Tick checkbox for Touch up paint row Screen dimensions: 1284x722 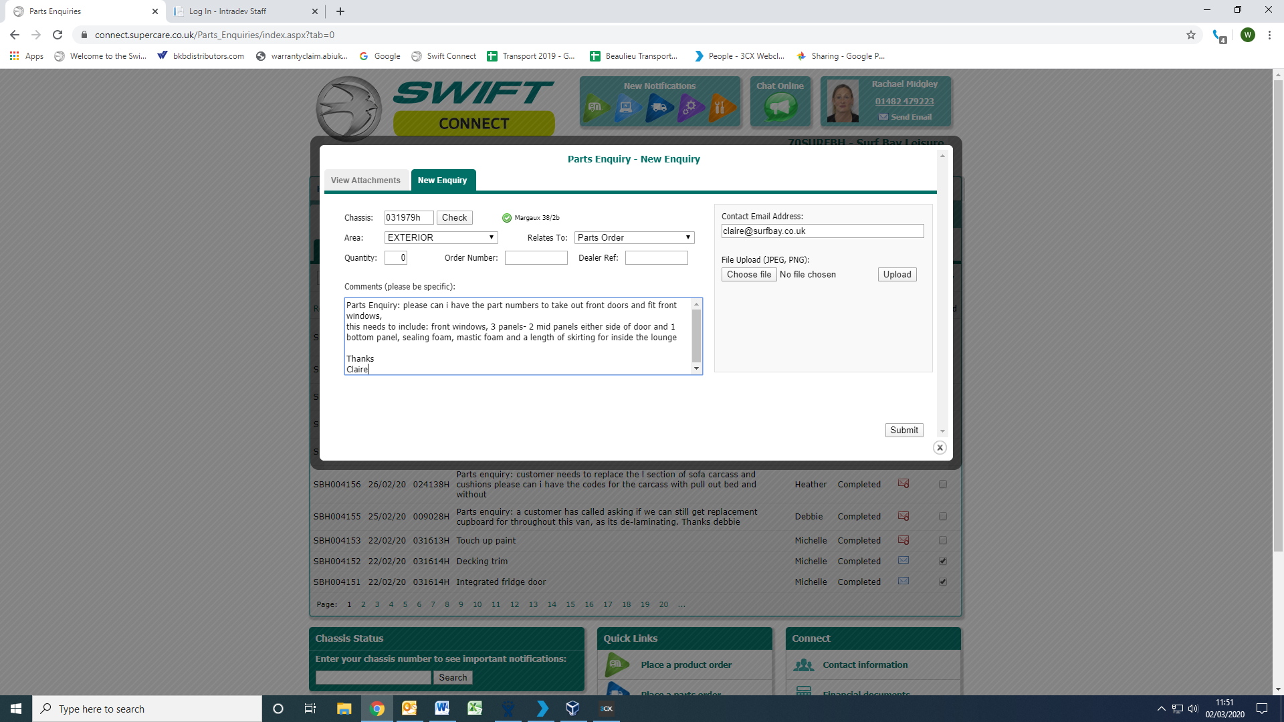point(943,540)
